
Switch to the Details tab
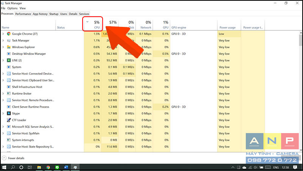click(73, 14)
